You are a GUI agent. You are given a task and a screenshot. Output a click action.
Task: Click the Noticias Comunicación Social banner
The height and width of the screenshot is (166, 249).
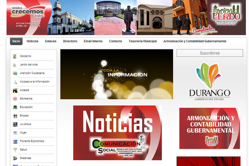tap(117, 133)
